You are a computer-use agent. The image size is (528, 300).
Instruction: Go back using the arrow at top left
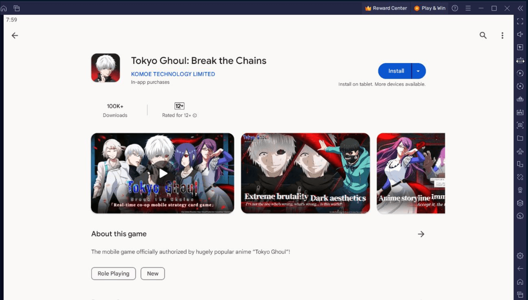[15, 35]
